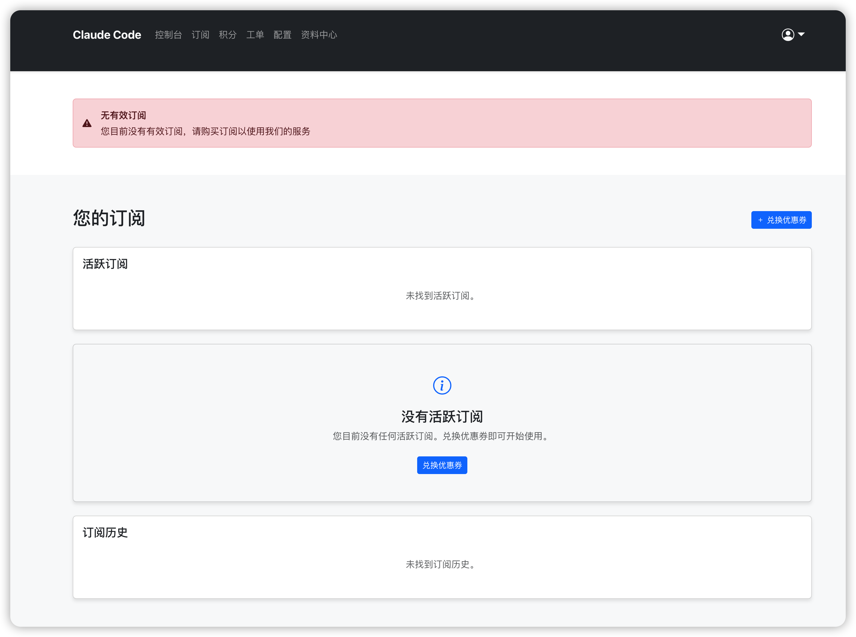Navigate to 资料中心

[x=319, y=35]
